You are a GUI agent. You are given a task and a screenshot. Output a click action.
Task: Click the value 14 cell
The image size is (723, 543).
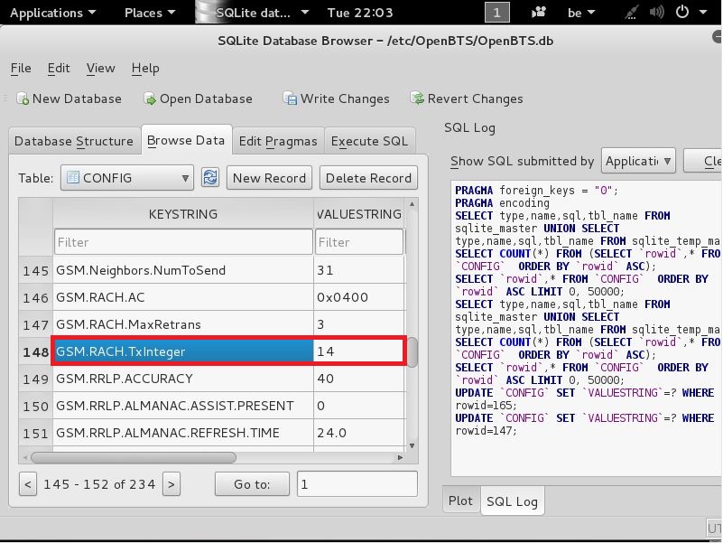click(x=359, y=351)
